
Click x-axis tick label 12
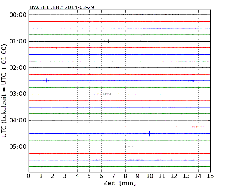pos(174,176)
